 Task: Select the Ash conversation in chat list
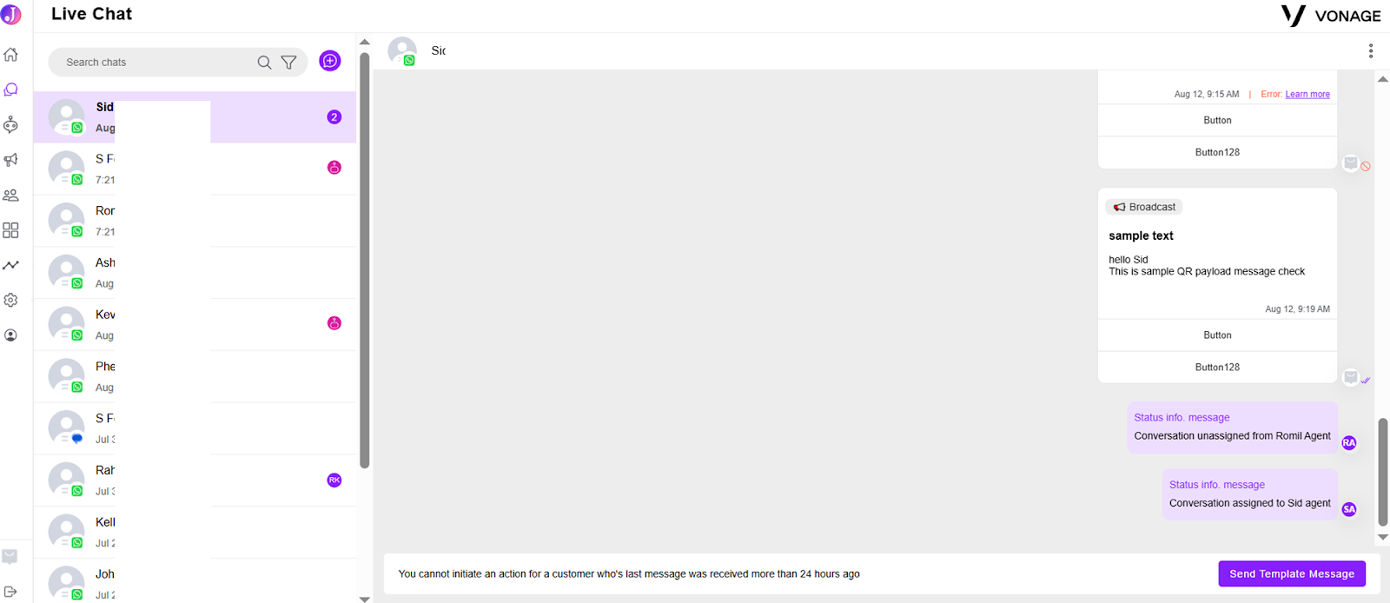(x=195, y=273)
